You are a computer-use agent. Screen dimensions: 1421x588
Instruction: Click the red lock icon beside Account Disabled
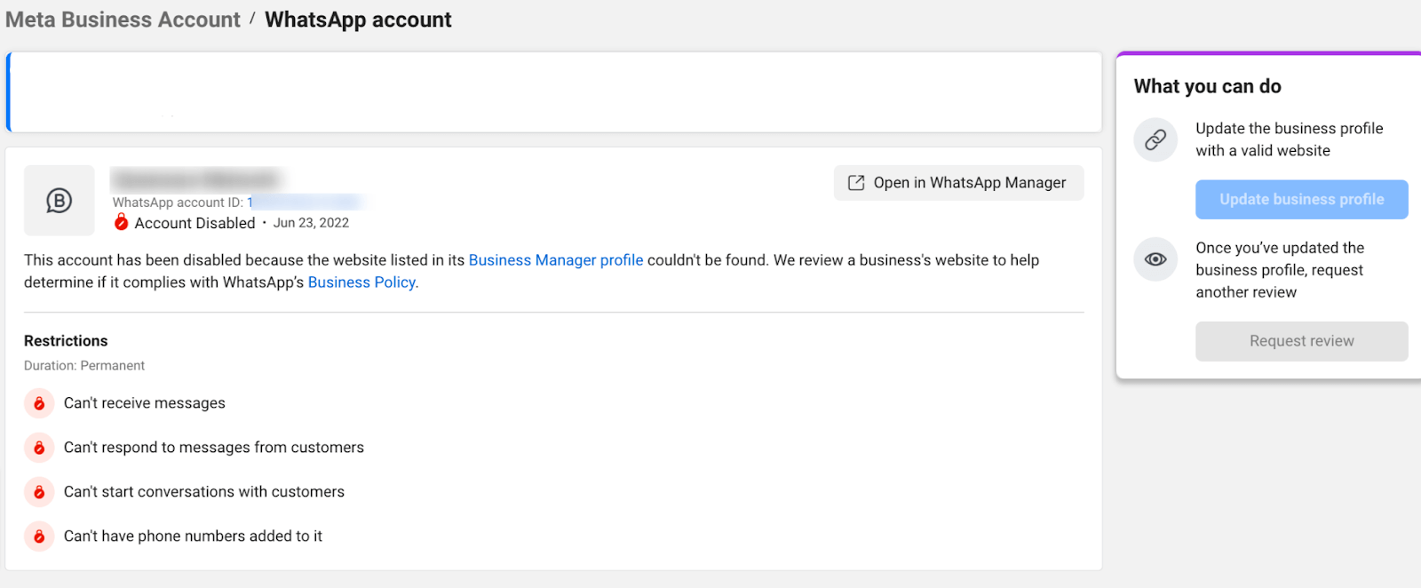(122, 222)
